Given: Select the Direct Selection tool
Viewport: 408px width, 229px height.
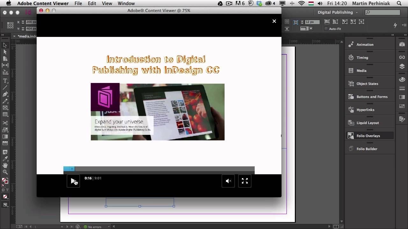Looking at the screenshot, I should pos(5,52).
